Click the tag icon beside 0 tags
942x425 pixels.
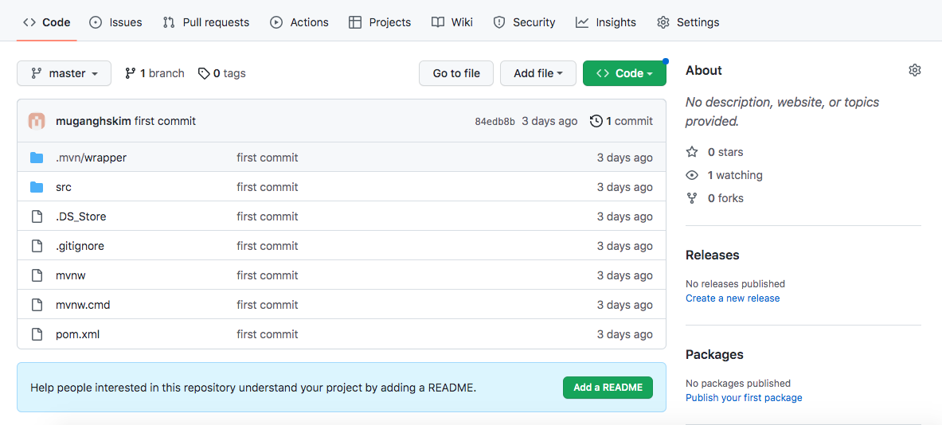coord(204,73)
